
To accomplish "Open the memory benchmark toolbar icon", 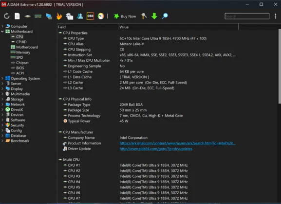I will 38,16.
